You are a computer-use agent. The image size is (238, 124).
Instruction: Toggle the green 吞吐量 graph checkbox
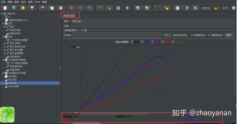[173, 42]
